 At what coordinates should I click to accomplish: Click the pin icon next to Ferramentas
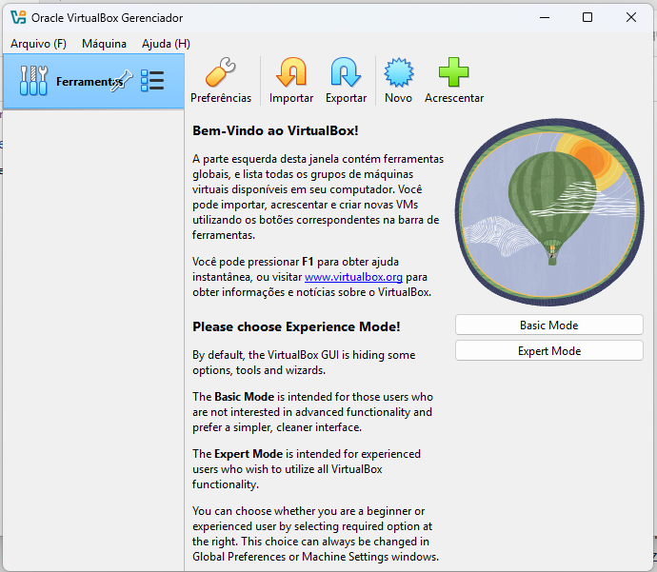pos(122,81)
